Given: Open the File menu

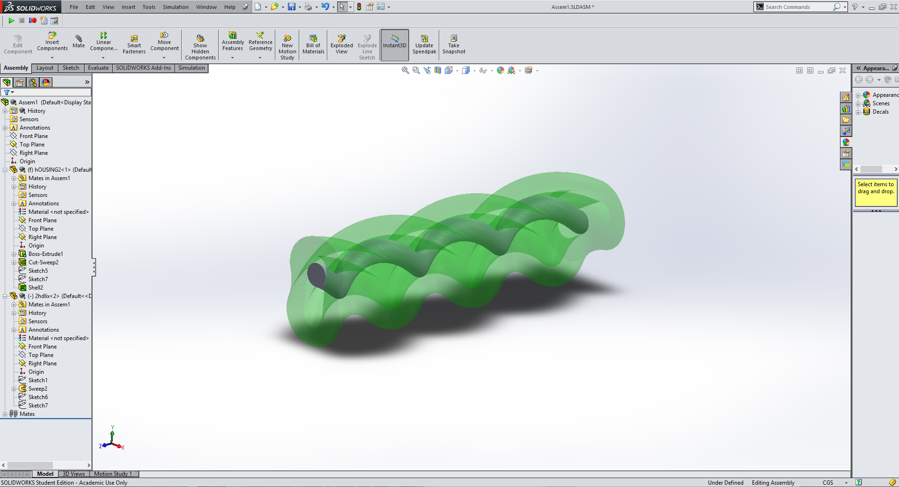Looking at the screenshot, I should pyautogui.click(x=74, y=7).
